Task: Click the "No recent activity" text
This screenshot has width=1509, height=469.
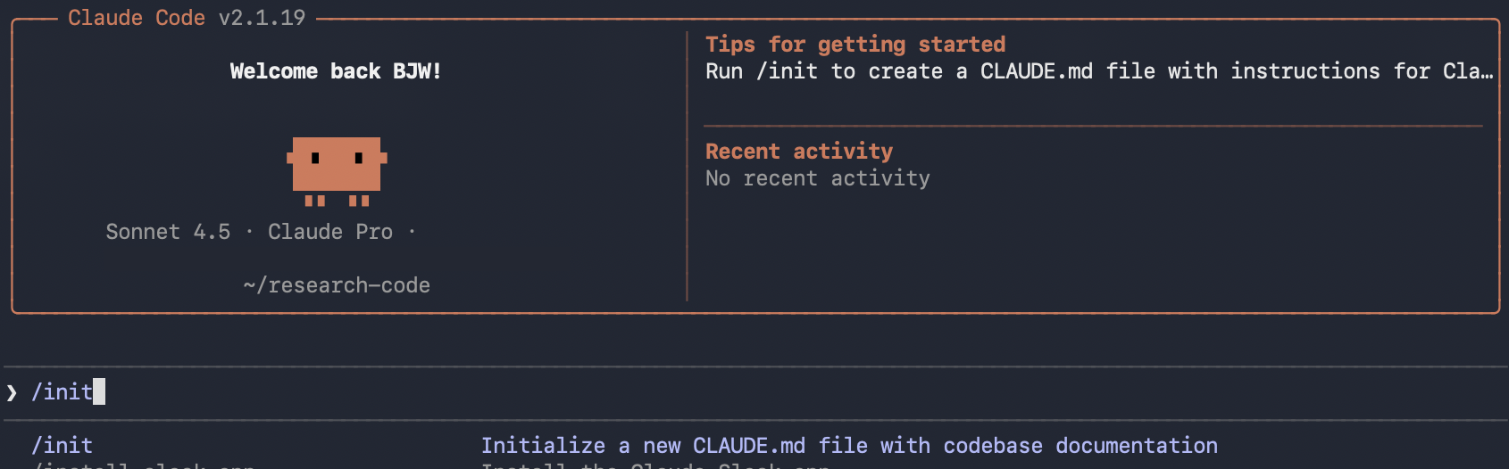Action: tap(817, 178)
